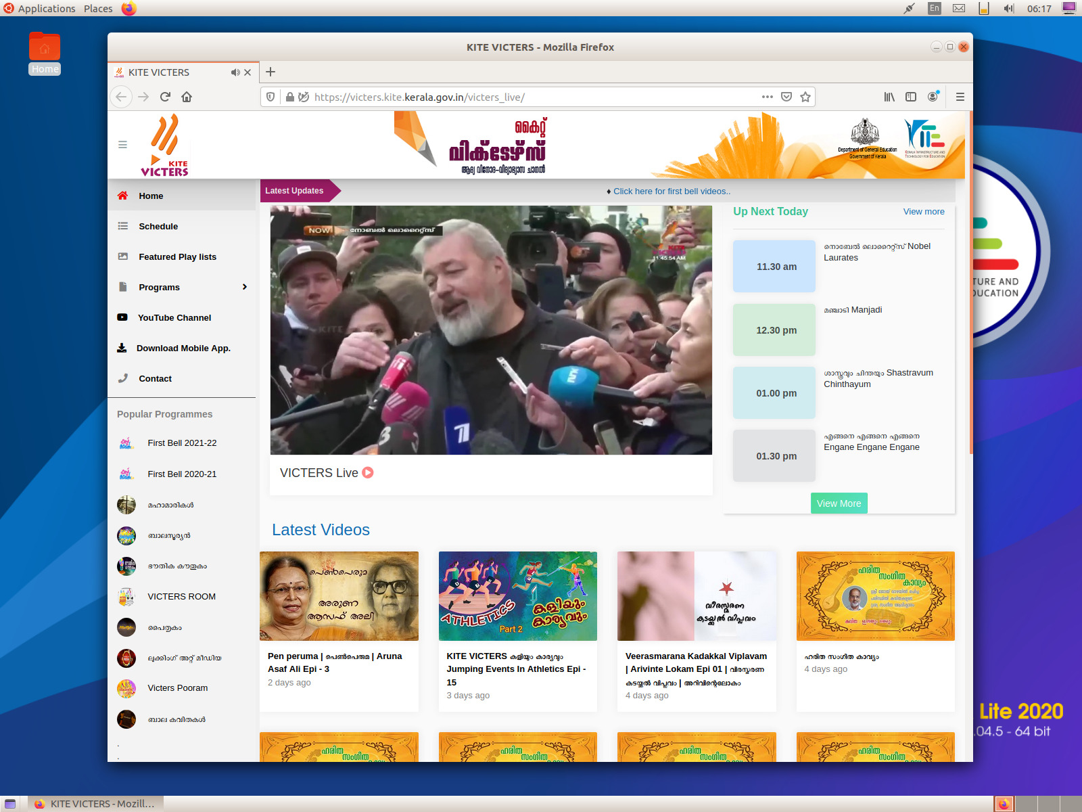
Task: Open Jumping Events In Athletics title
Action: 516,669
